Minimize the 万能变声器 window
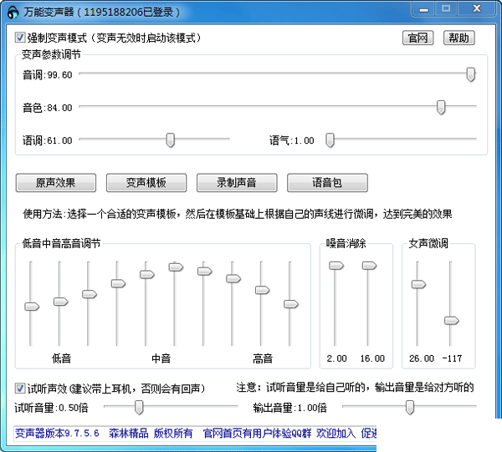This screenshot has height=452, width=502. click(423, 9)
